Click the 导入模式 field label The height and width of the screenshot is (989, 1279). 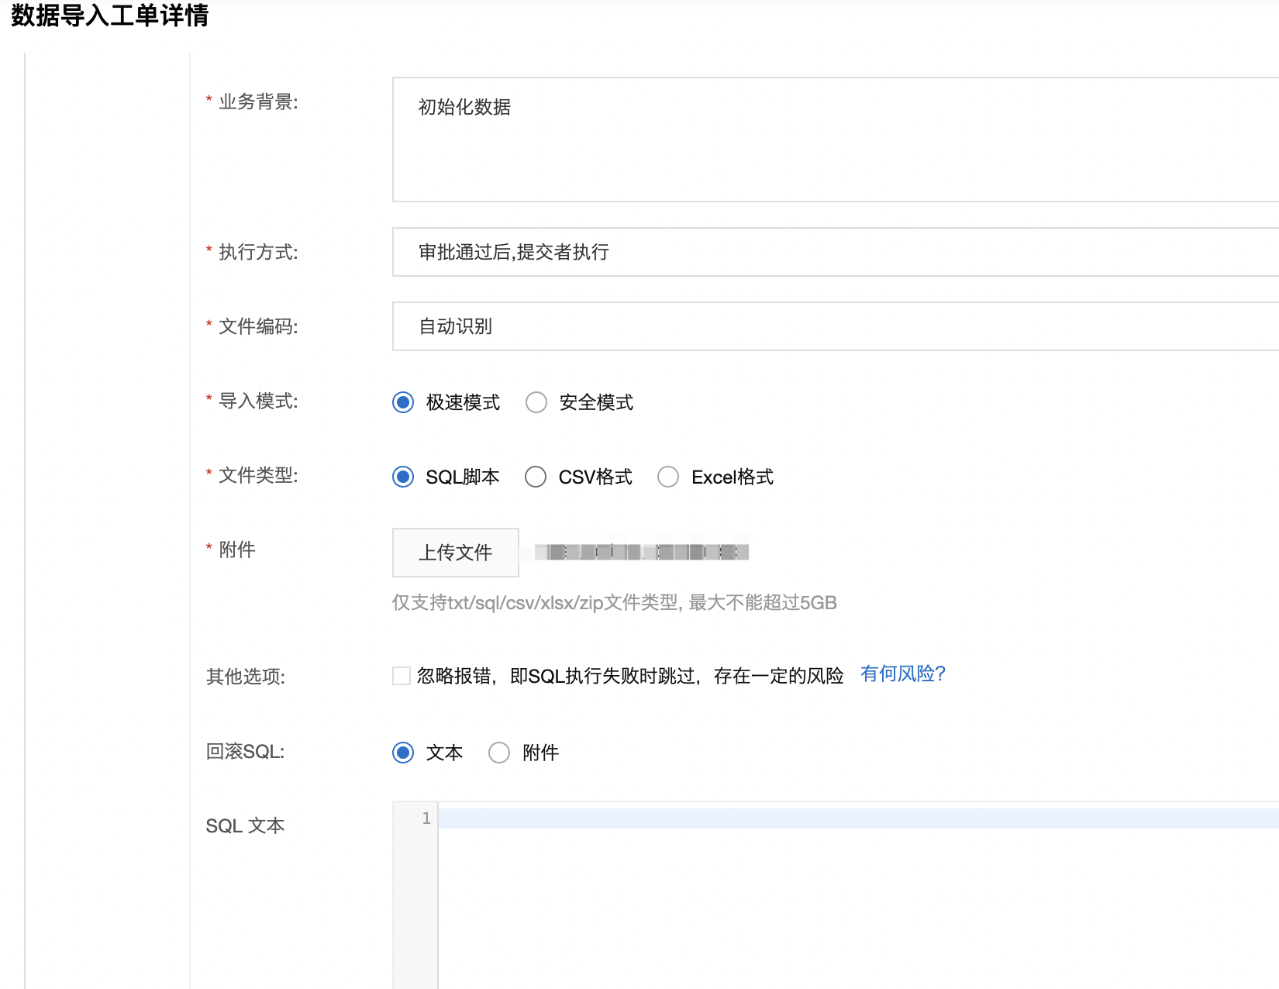pos(258,401)
